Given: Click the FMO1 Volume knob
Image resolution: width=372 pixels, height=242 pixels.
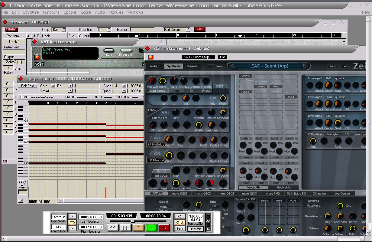Looking at the screenshot, I should coord(212,124).
